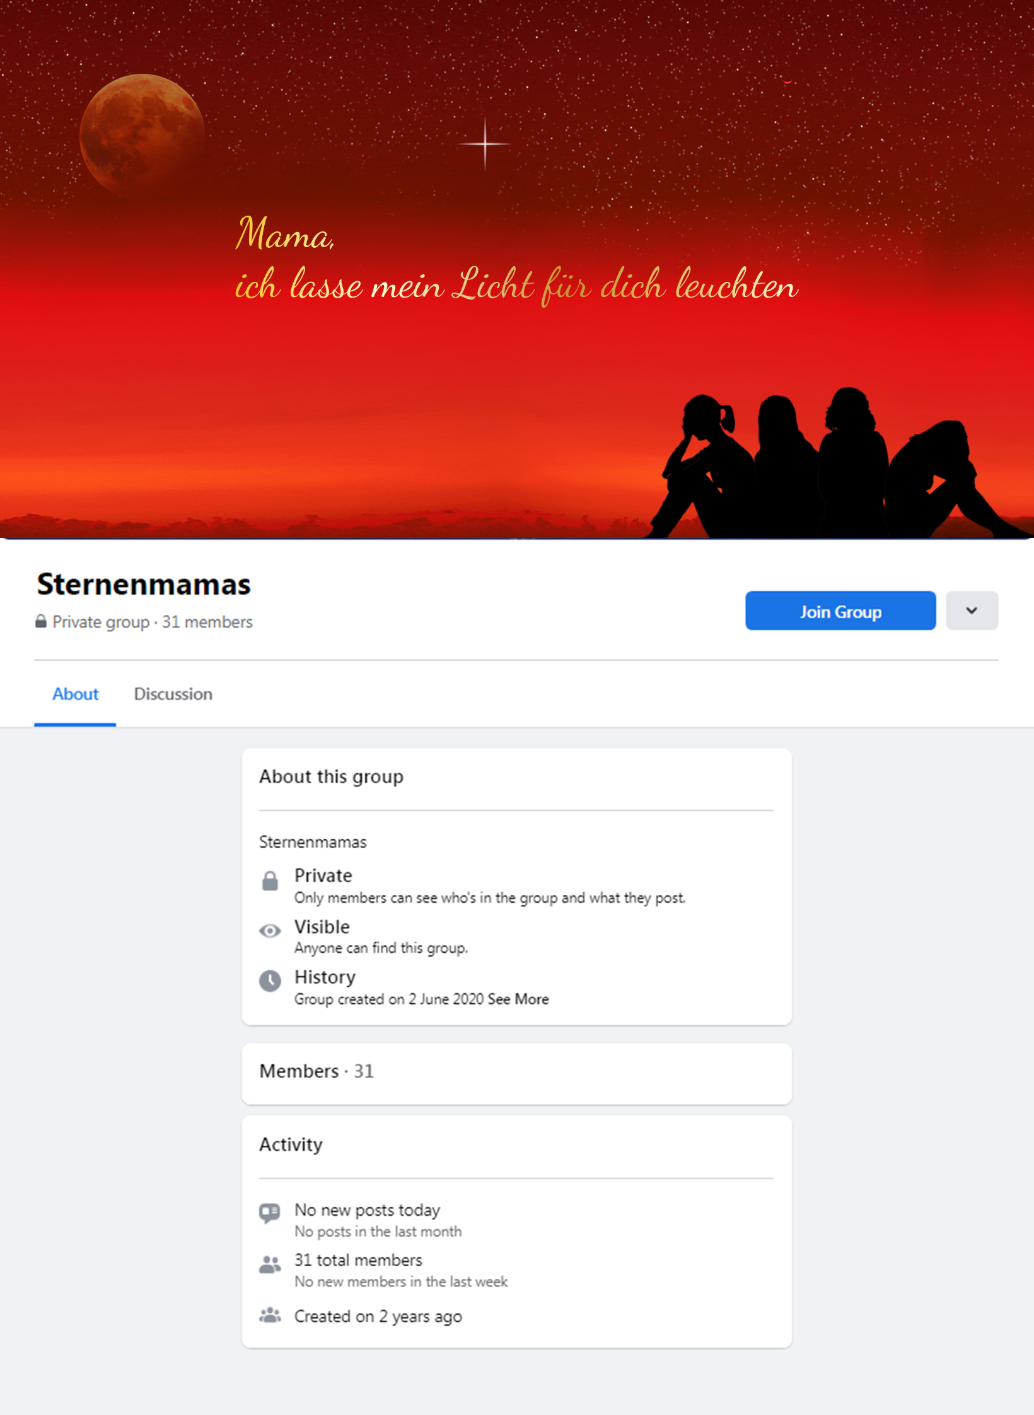Click the bright star in cover photo
Screen dimensions: 1034x1415
(485, 144)
